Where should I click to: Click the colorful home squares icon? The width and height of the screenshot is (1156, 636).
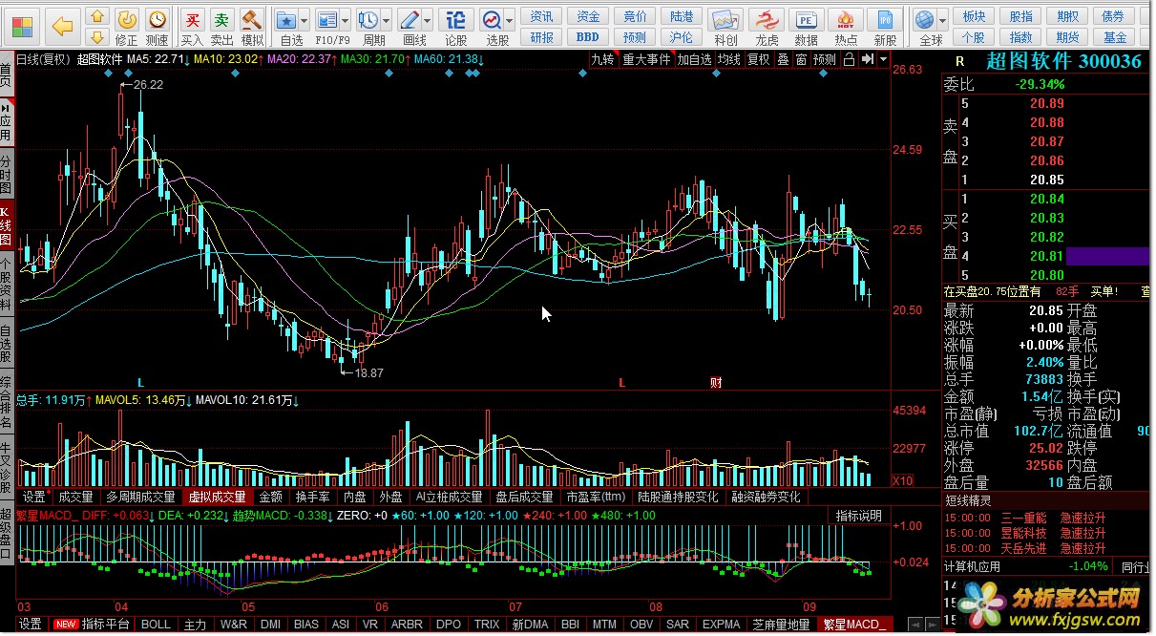21,26
